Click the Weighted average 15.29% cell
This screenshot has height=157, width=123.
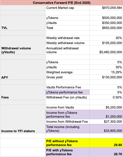pos(106,72)
